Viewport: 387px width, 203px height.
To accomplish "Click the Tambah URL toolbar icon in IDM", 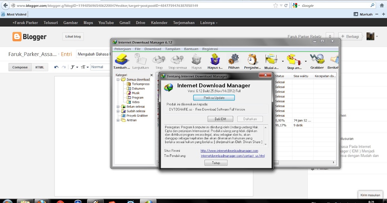I will click(122, 59).
